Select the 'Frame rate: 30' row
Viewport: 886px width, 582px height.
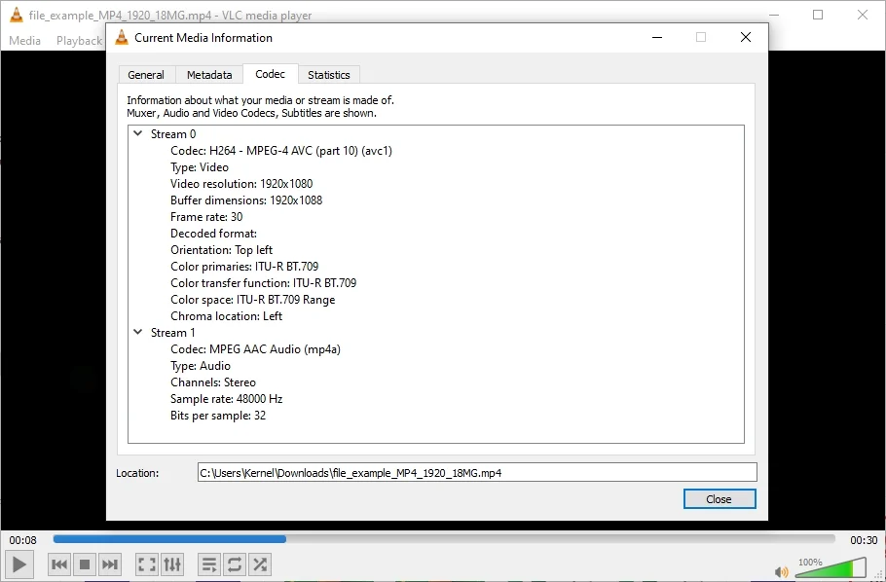[x=206, y=217]
